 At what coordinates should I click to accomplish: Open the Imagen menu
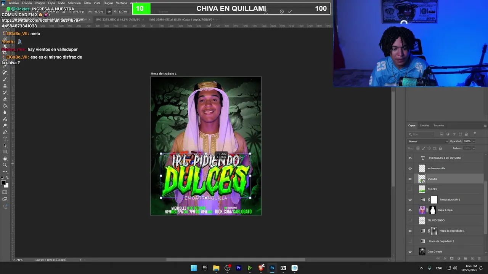pos(40,3)
